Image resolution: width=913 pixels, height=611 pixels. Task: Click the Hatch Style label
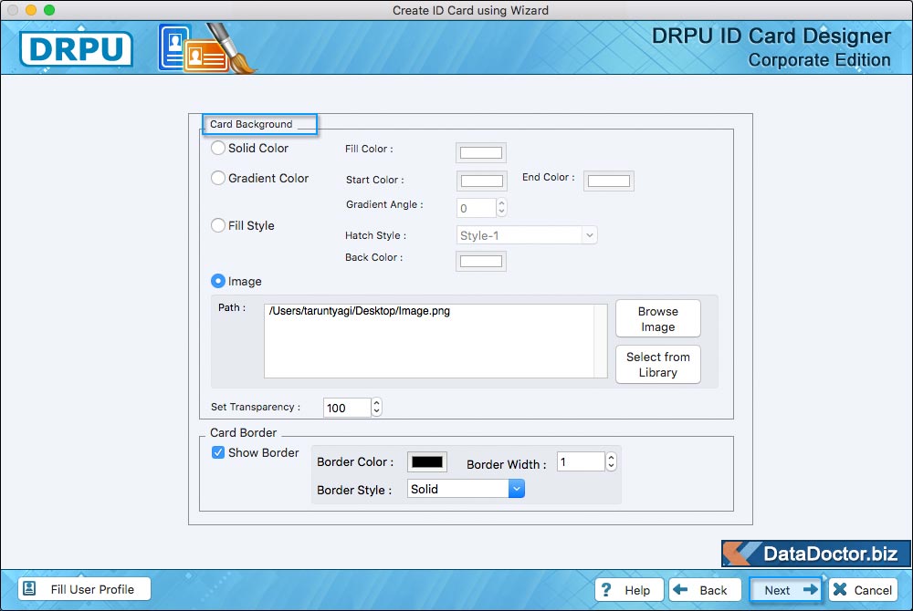click(375, 235)
